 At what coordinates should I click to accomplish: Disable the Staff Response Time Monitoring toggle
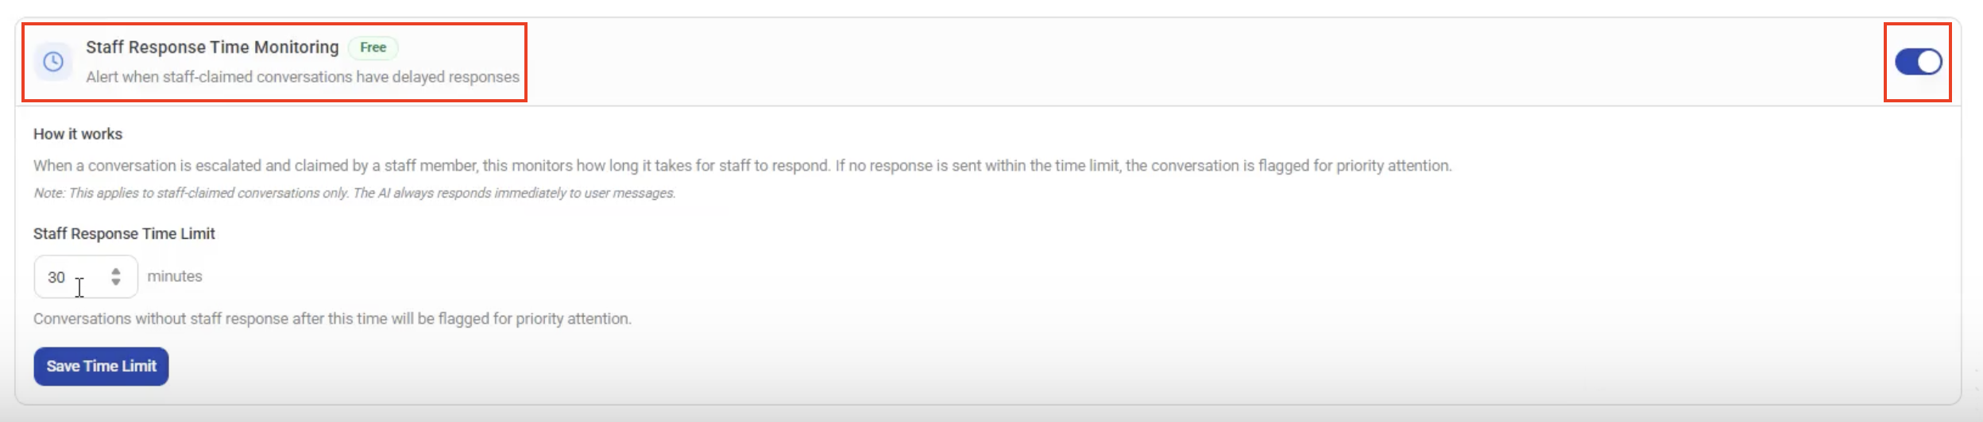[x=1918, y=62]
